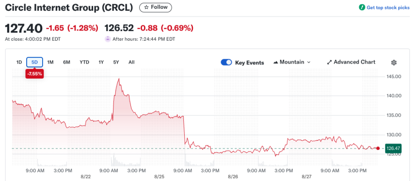Show the All time range
Viewport: 417px width, 181px height.
coord(131,62)
